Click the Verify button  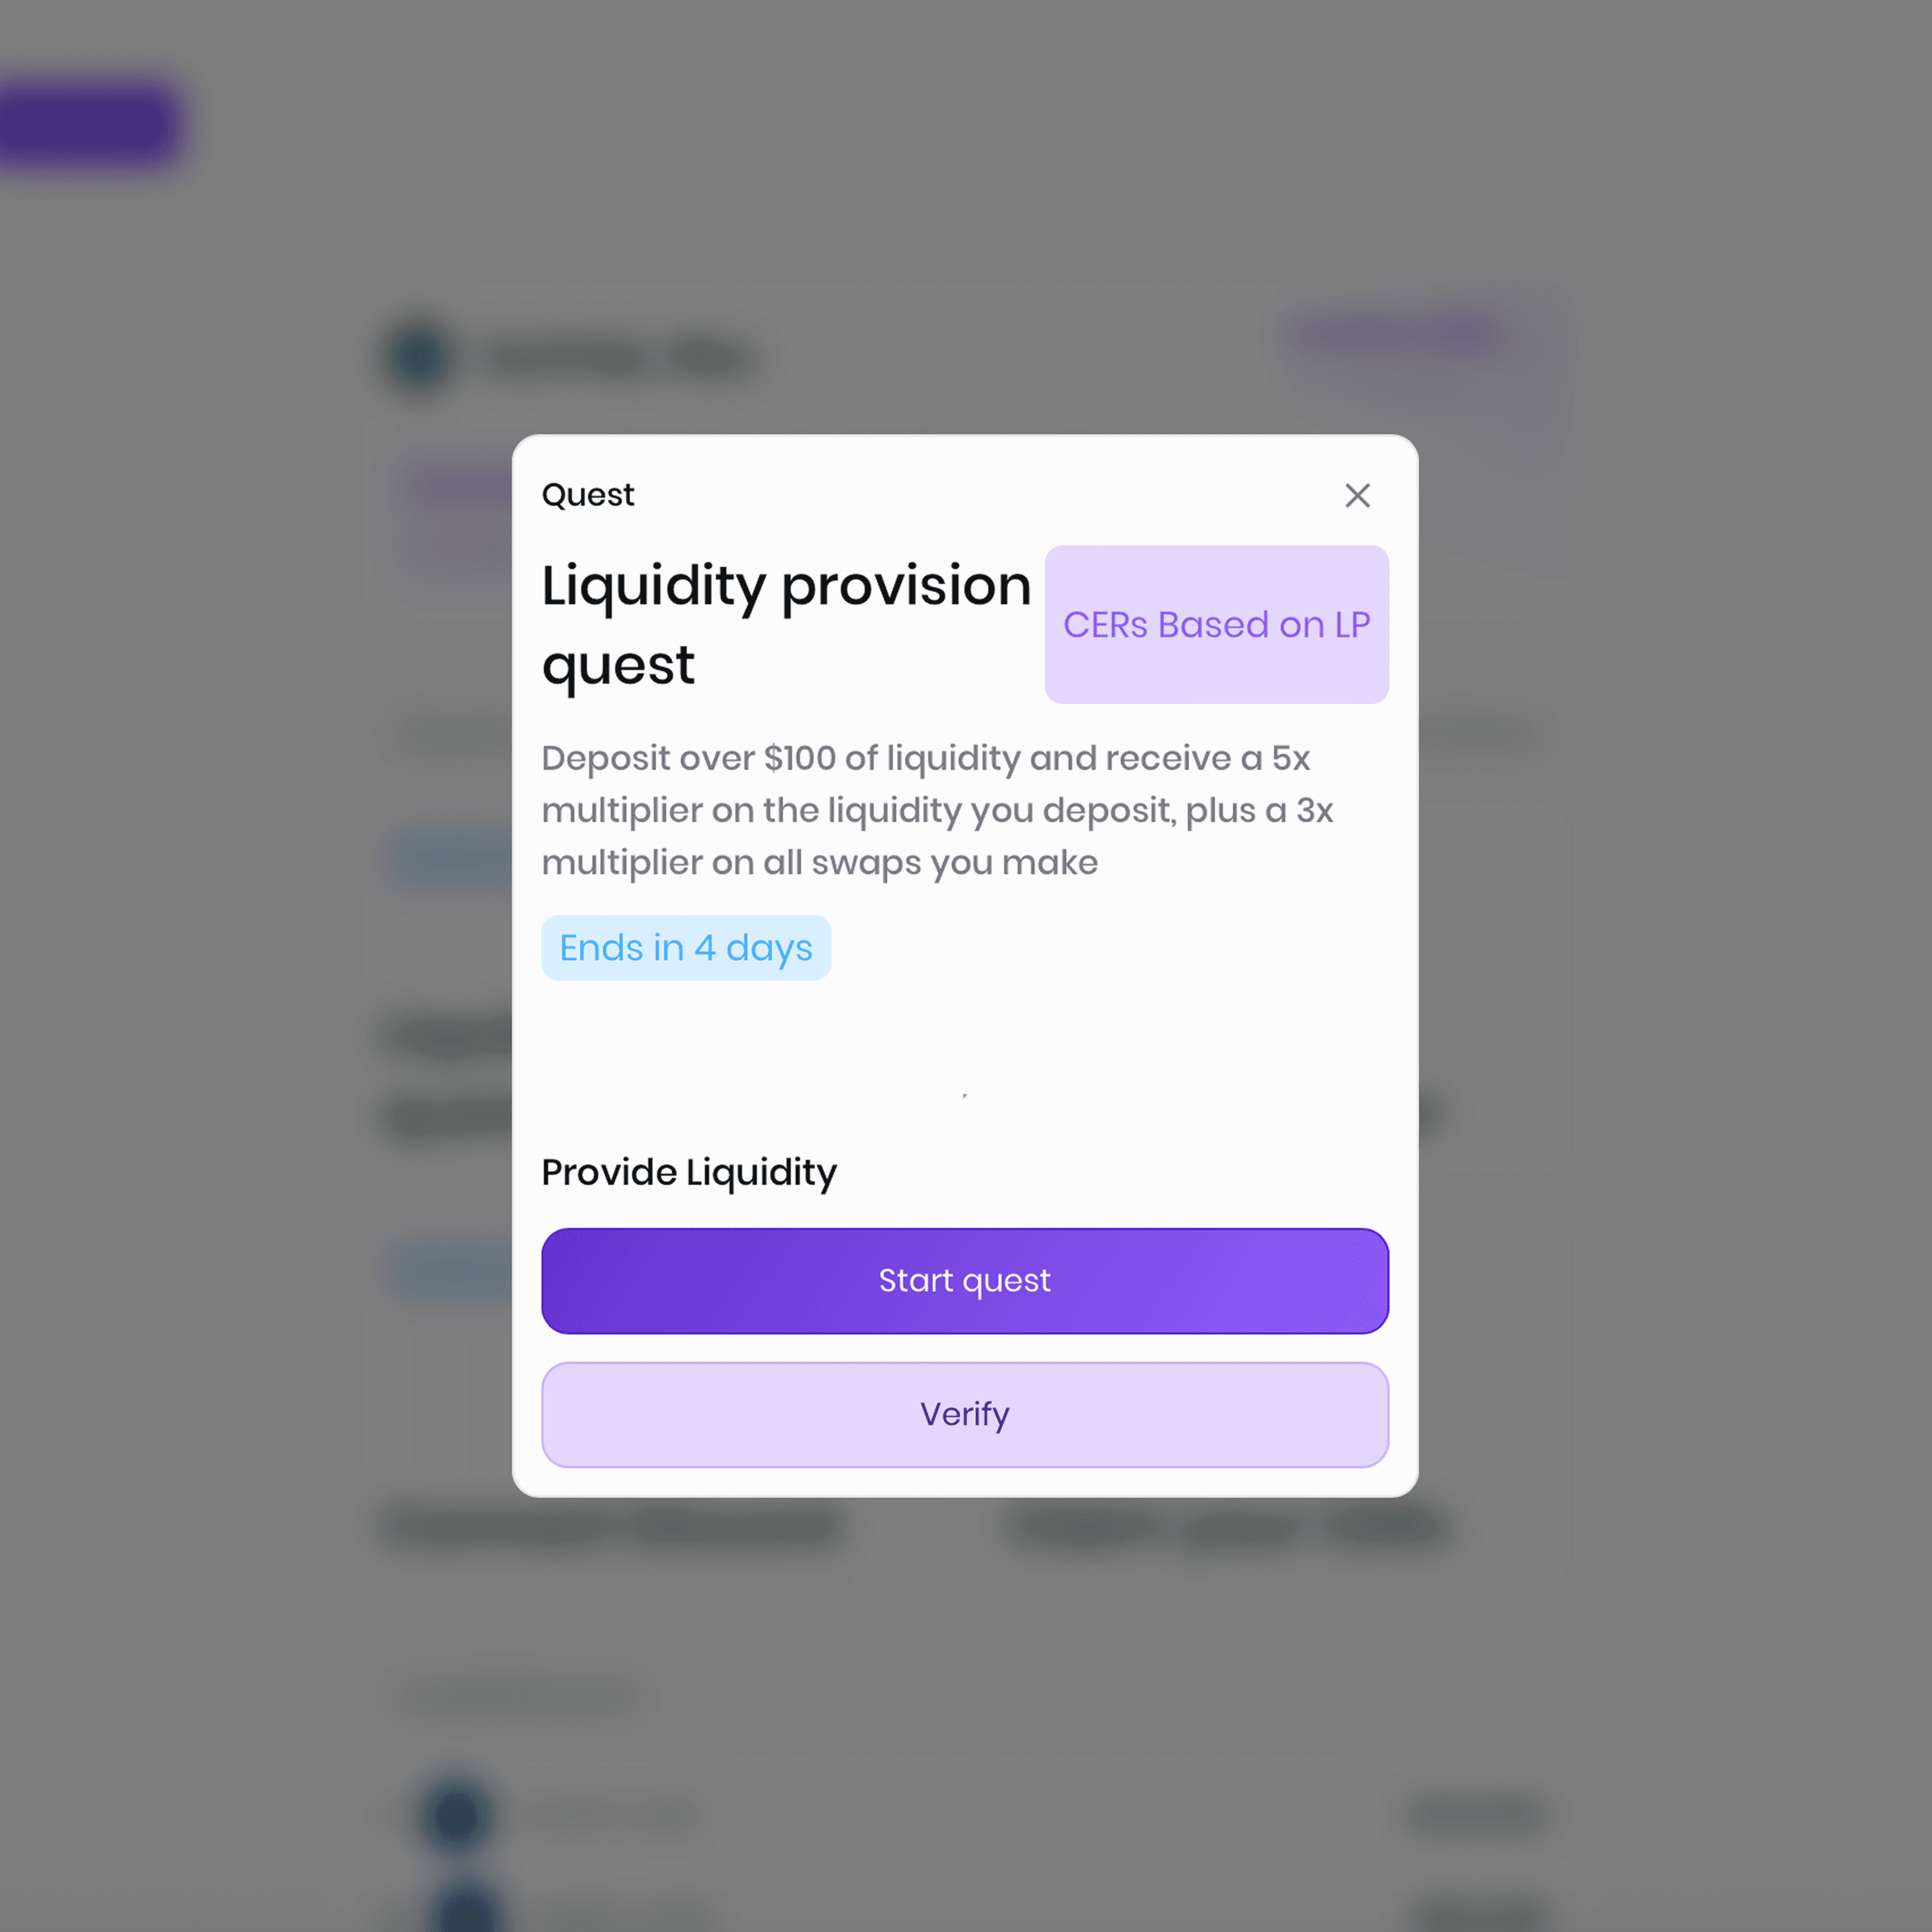(965, 1414)
